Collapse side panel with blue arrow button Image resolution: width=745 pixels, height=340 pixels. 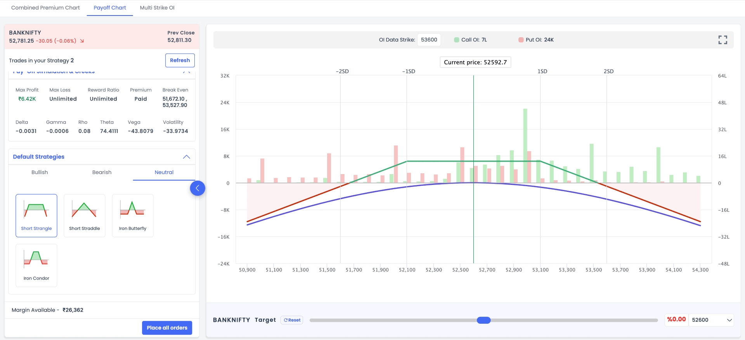click(198, 188)
